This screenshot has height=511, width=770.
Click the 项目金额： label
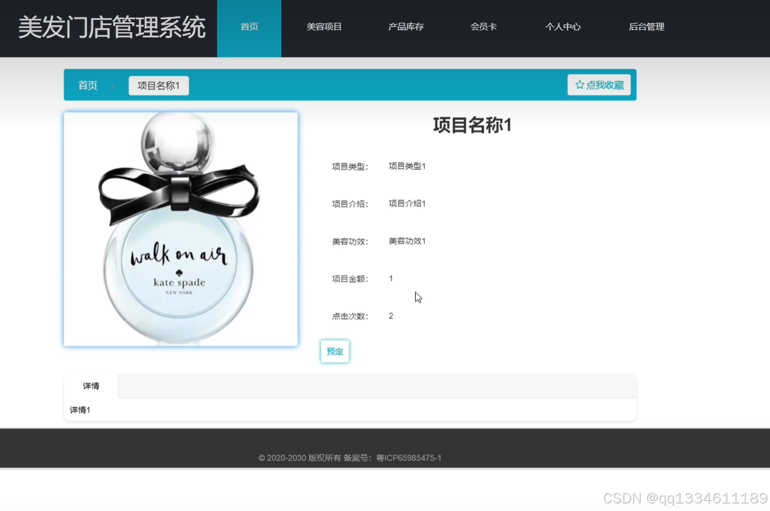(x=350, y=279)
